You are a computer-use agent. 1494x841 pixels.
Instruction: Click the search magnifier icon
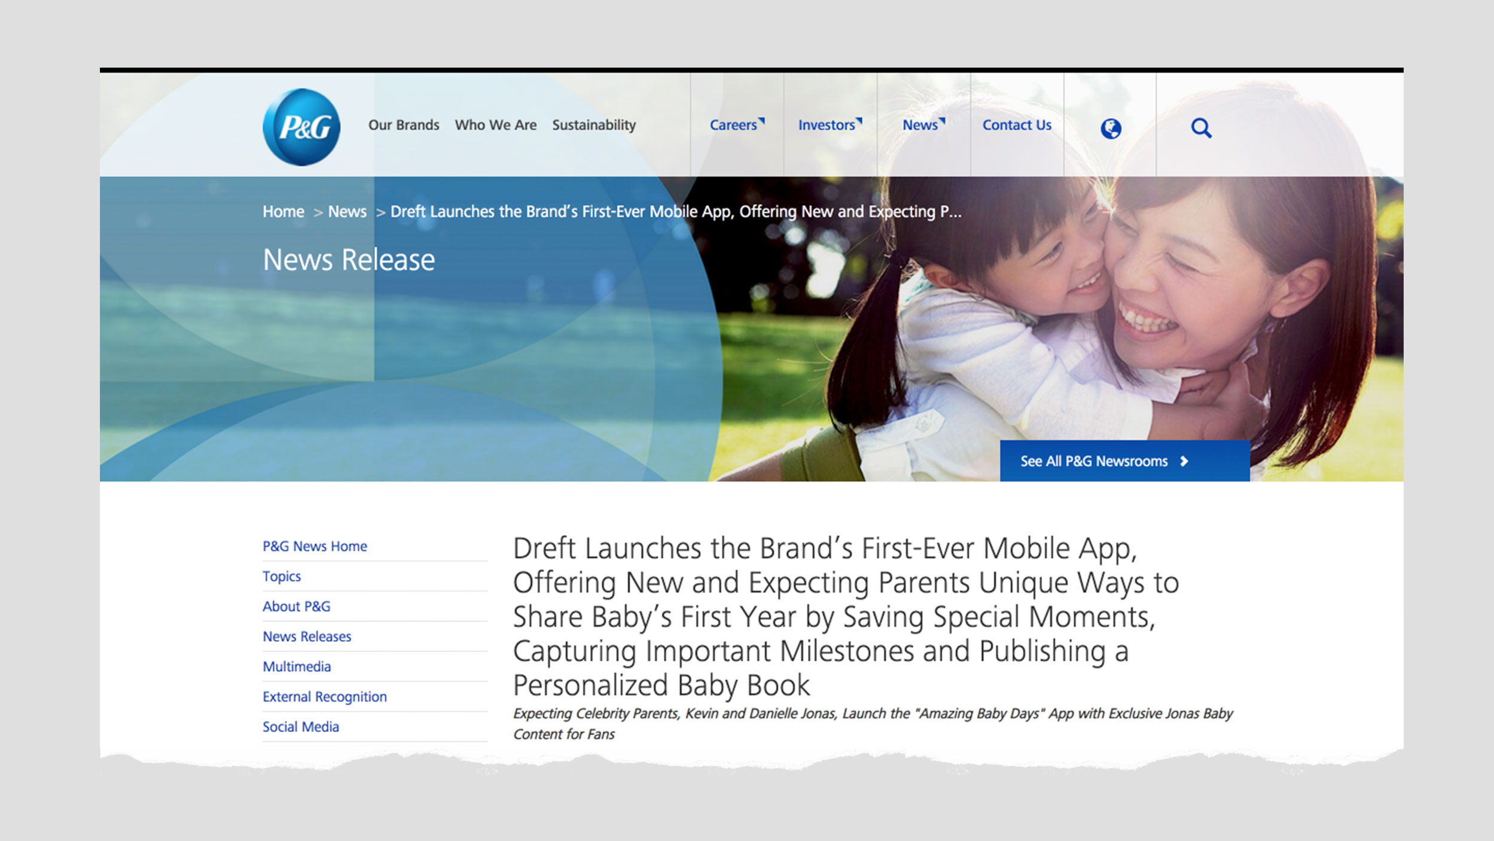pyautogui.click(x=1200, y=128)
